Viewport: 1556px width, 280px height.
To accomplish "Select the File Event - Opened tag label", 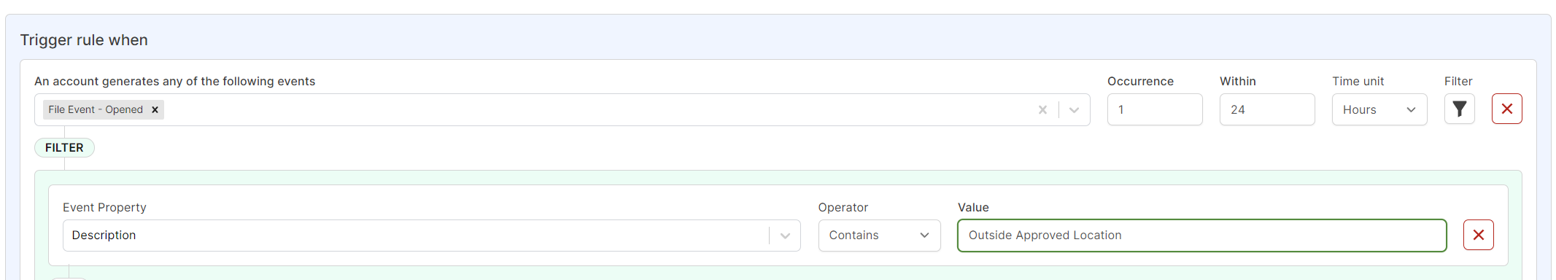I will pyautogui.click(x=96, y=110).
